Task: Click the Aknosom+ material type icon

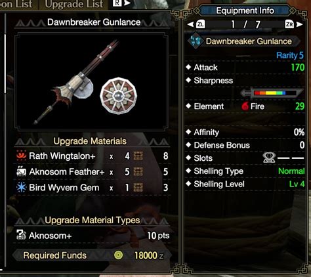Action: click(x=21, y=235)
